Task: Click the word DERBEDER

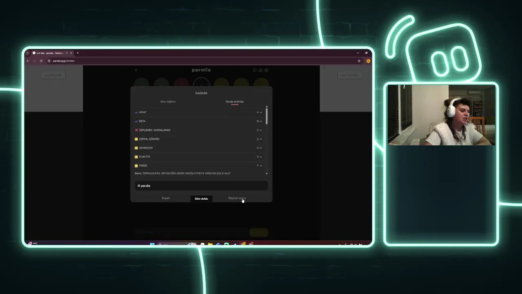Action: coord(146,148)
